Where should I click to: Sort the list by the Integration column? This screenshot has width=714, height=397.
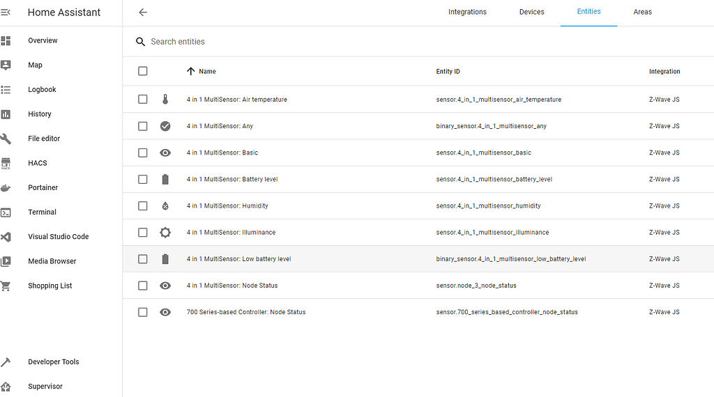coord(664,71)
